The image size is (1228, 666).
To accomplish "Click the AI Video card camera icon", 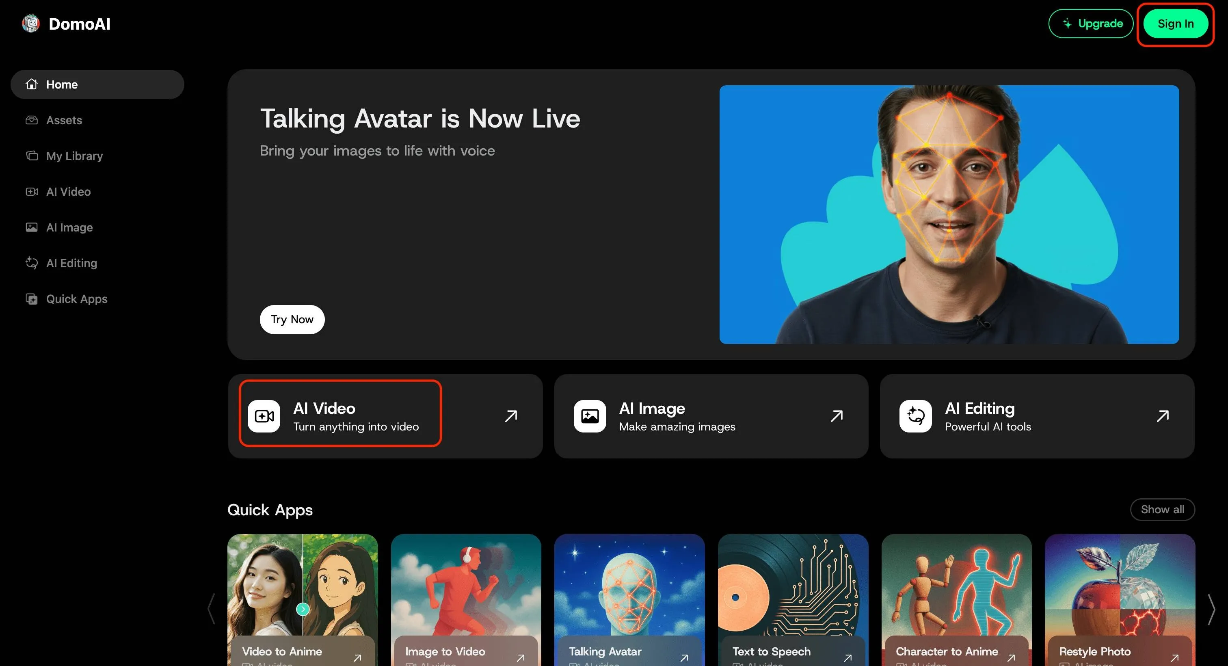I will pos(264,416).
